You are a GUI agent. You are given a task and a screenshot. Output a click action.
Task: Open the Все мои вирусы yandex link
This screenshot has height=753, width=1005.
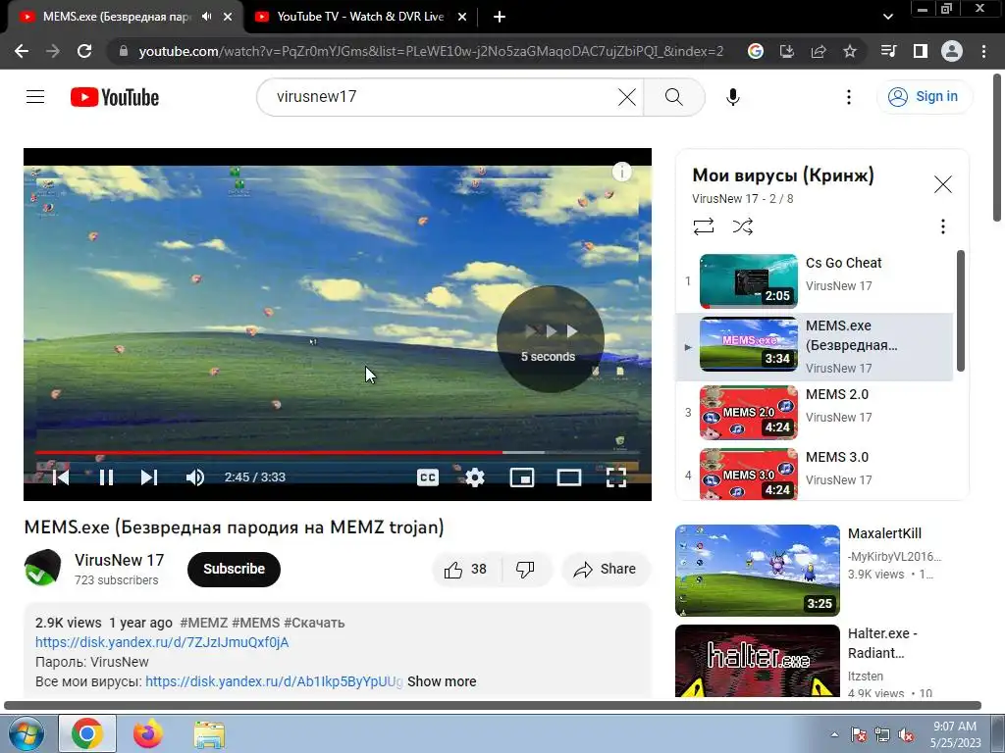pyautogui.click(x=274, y=681)
